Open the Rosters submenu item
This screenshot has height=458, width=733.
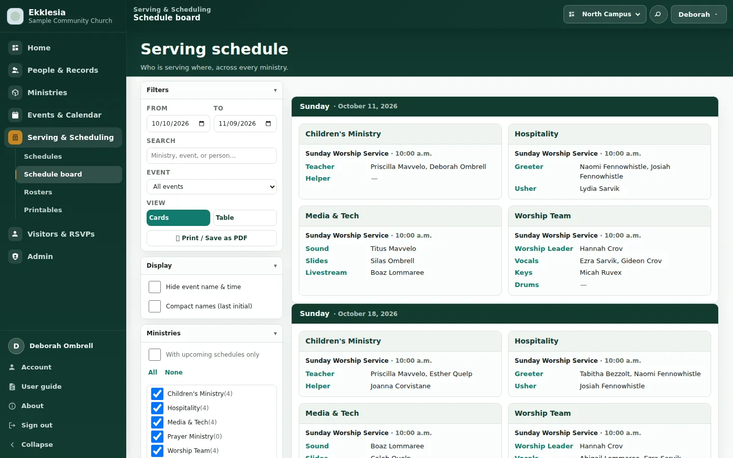(69, 192)
